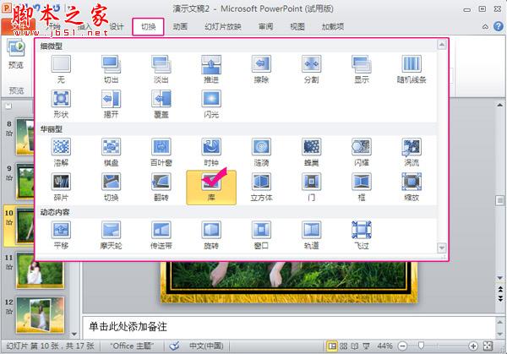
Task: Choose the 立方体 (Cube) transition
Action: [x=260, y=186]
